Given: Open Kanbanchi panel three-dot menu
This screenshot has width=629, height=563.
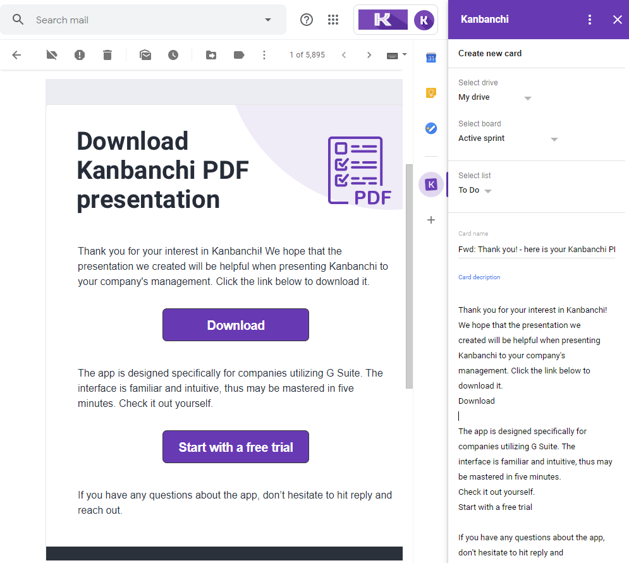Looking at the screenshot, I should point(590,19).
